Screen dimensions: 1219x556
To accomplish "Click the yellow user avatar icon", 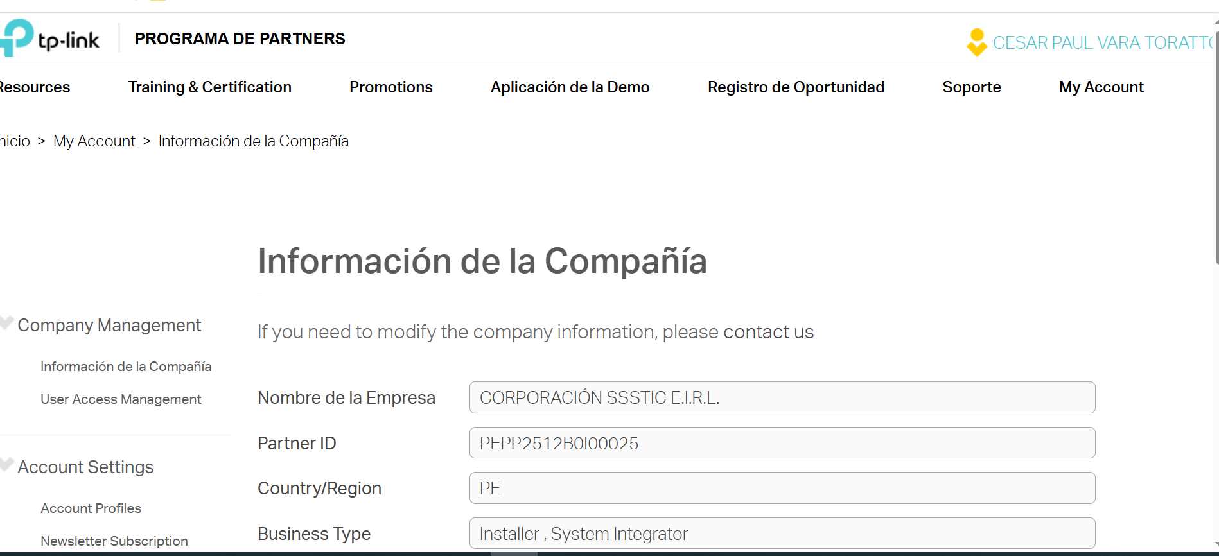I will [x=976, y=42].
